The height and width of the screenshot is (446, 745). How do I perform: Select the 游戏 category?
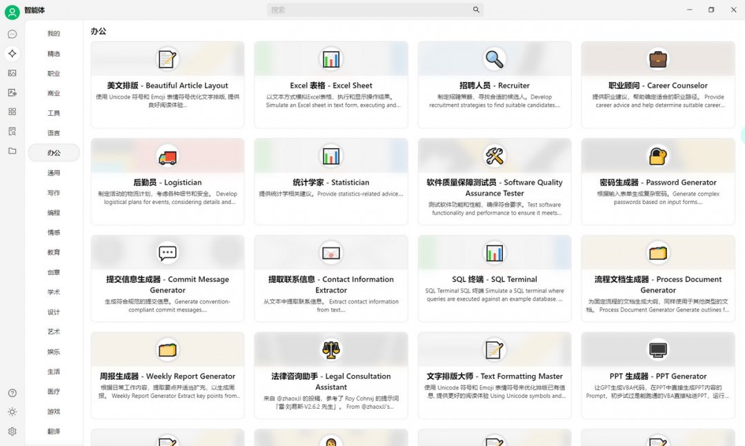[x=54, y=412]
